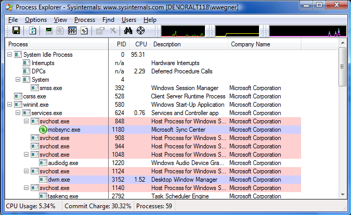The image size is (351, 215).
Task: Select the csrss.exe process row
Action: 153,96
